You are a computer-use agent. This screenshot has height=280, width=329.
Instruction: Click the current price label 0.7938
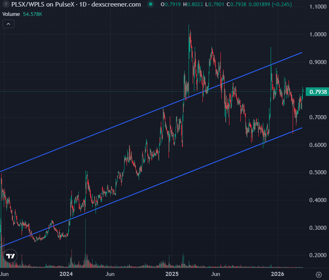point(318,92)
